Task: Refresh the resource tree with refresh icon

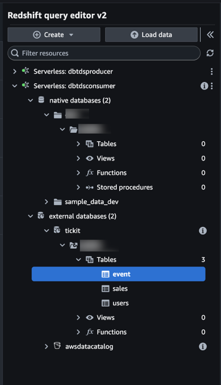Action: pos(210,53)
